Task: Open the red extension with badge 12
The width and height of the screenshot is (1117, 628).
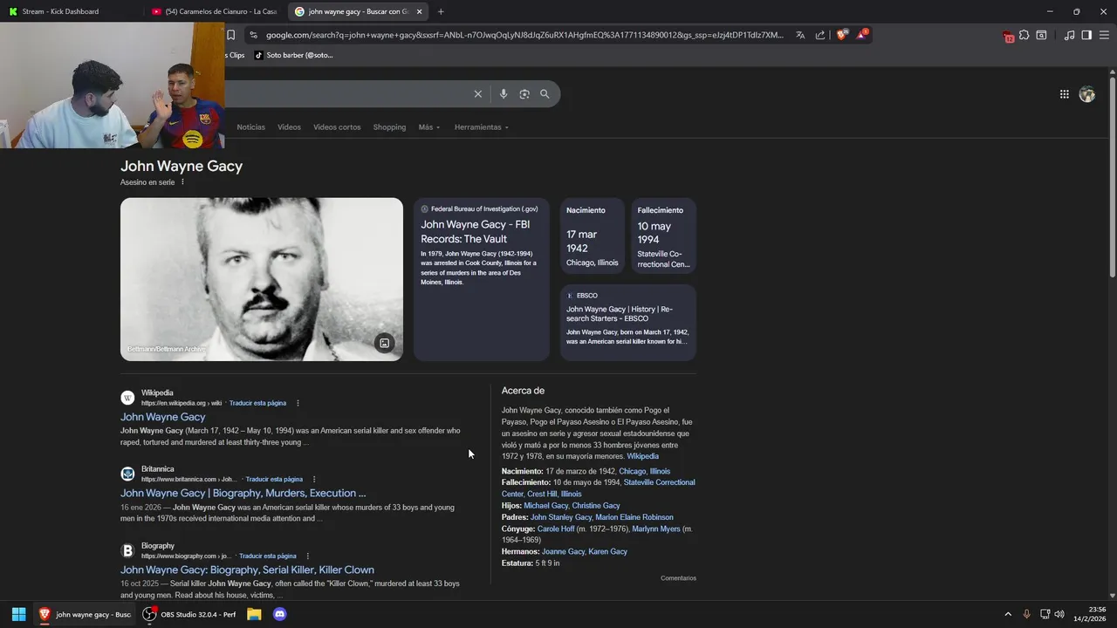Action: coord(1009,36)
